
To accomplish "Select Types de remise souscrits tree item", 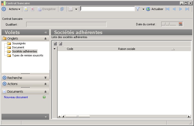I will (28, 55).
